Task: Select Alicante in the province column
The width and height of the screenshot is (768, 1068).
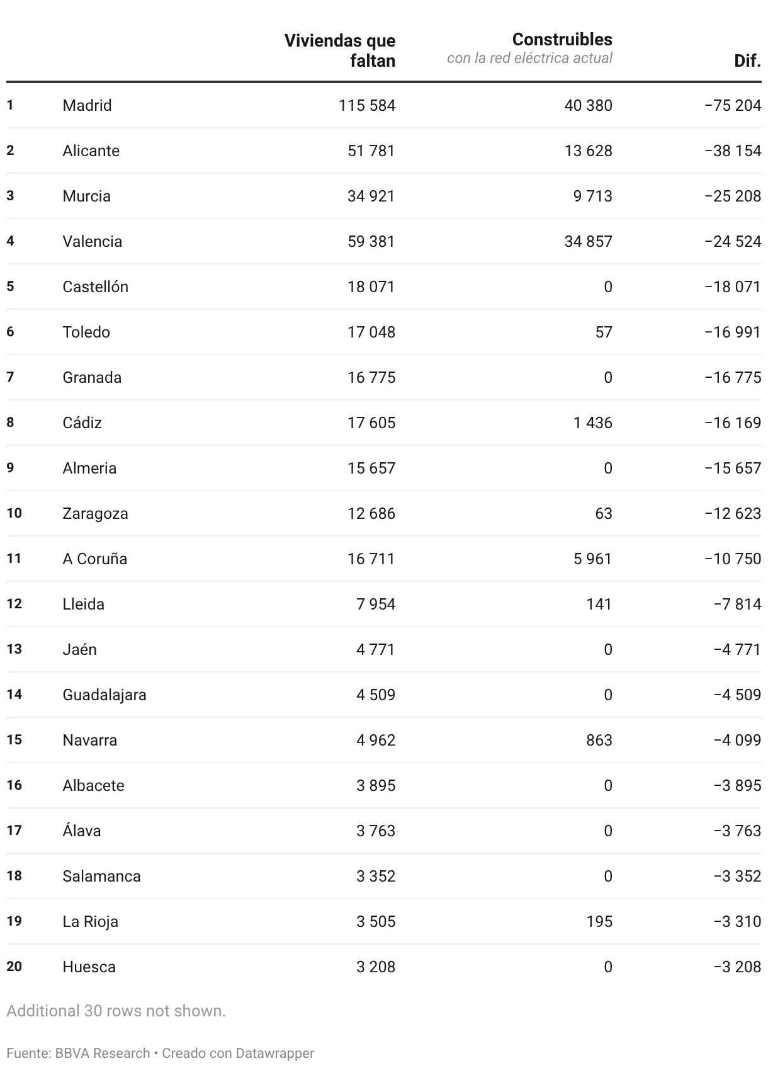Action: (x=91, y=151)
